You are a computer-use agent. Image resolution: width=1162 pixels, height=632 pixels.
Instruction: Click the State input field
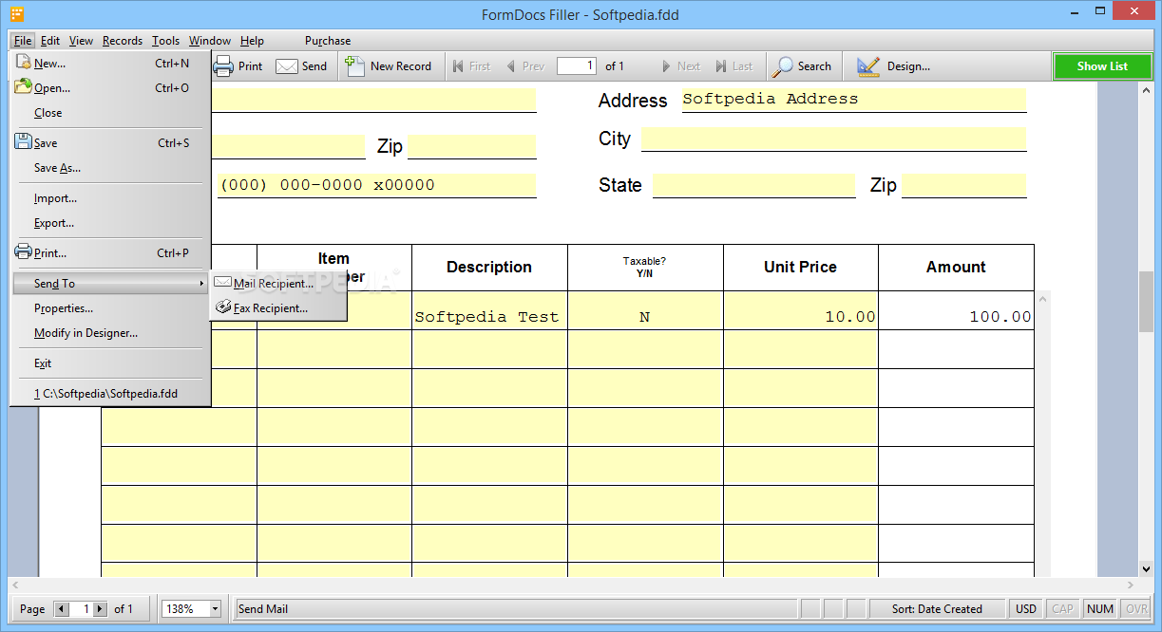753,185
